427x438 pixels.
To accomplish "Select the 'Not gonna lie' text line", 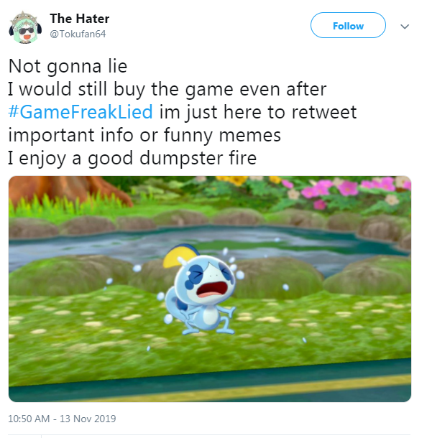I will pyautogui.click(x=68, y=66).
